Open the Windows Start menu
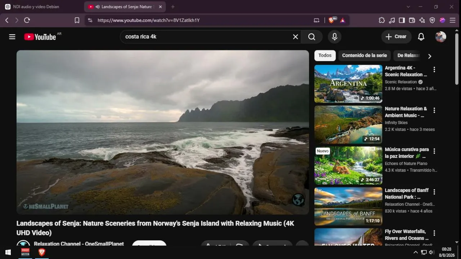 point(8,252)
